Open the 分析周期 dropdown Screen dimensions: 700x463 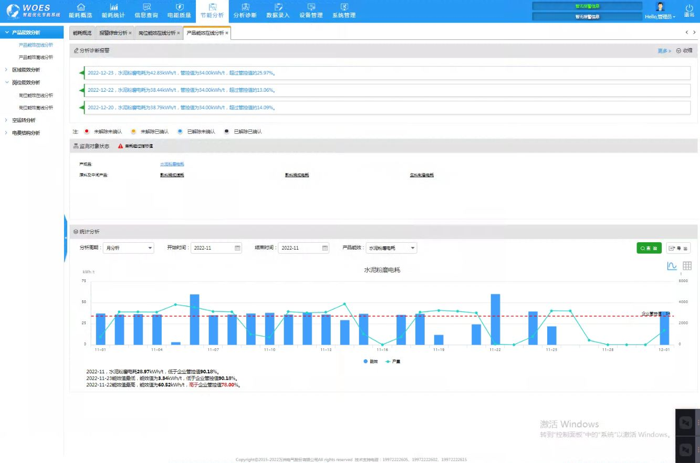pyautogui.click(x=128, y=248)
